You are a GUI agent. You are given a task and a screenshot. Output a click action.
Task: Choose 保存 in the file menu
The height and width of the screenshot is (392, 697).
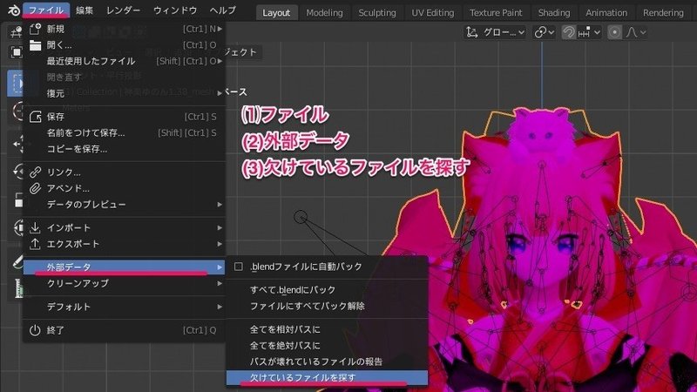click(124, 117)
